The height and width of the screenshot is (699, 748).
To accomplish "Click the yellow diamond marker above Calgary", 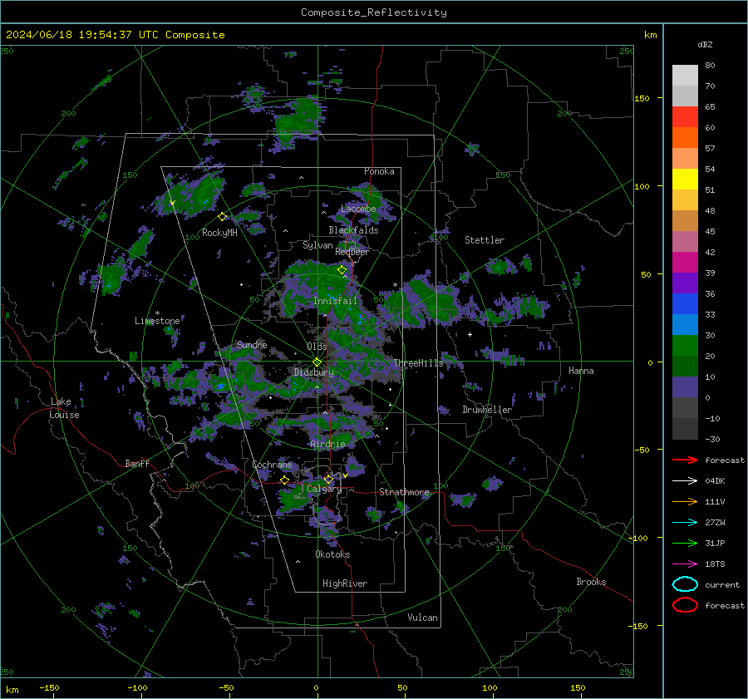I will click(x=328, y=479).
